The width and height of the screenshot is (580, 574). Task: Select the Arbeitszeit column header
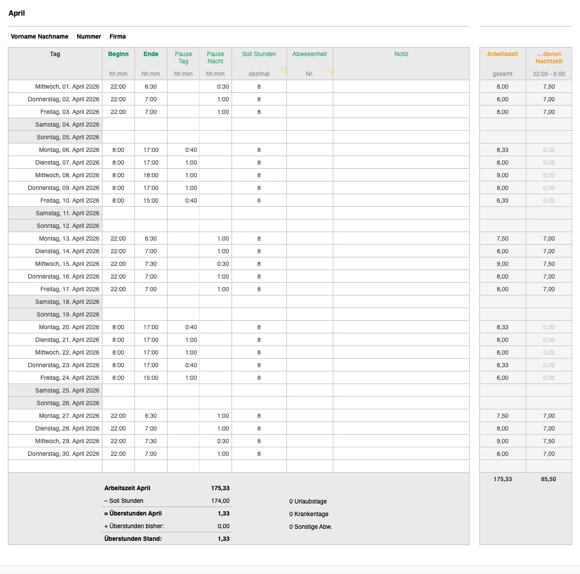point(502,54)
